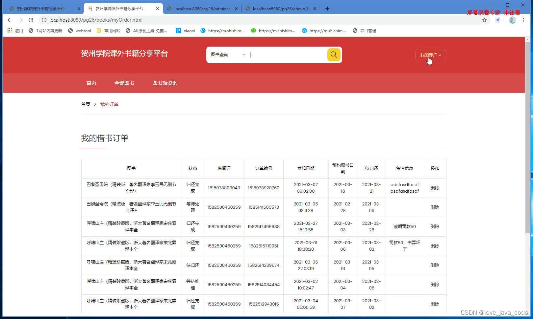
Task: Select the date 2021-03-06 22:03:19 cell
Action: tap(306, 265)
